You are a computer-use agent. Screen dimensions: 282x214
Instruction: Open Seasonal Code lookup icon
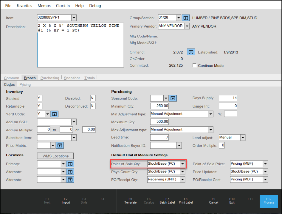tap(173, 98)
